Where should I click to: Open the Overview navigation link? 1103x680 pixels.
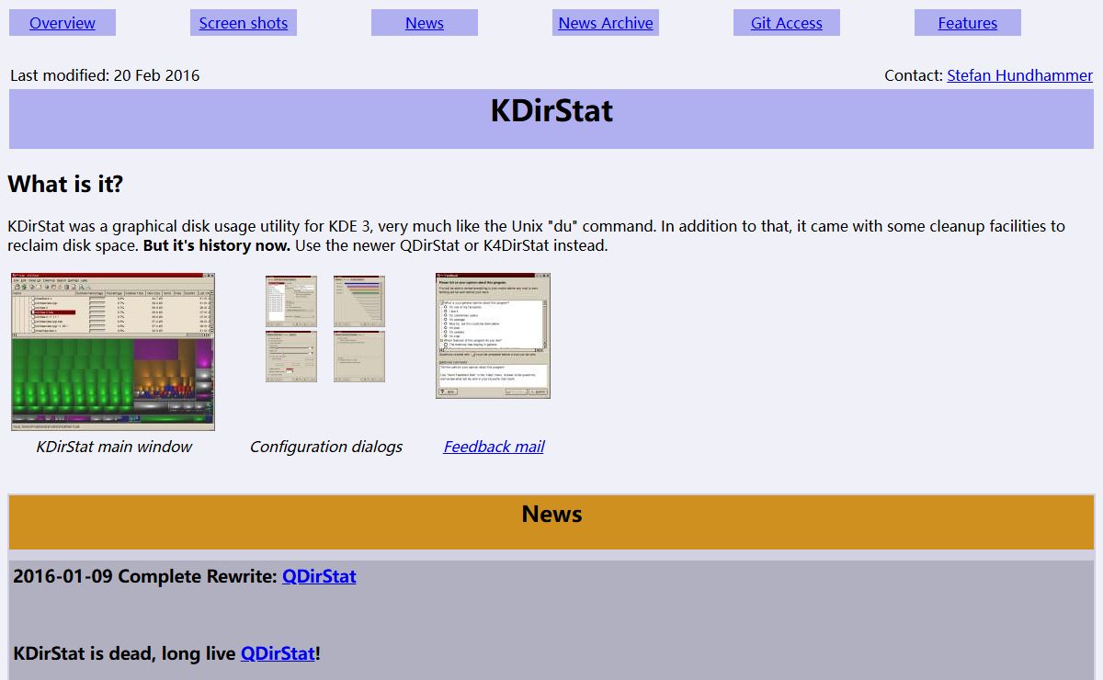[63, 23]
